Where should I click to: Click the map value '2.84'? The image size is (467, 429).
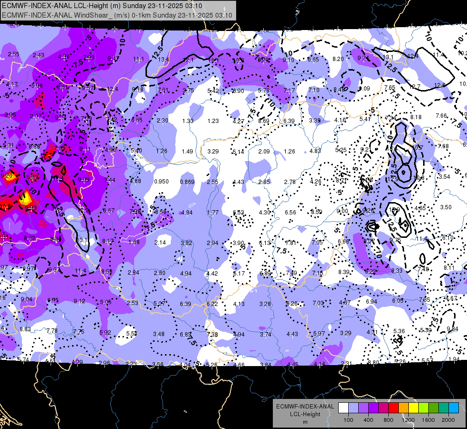[134, 273]
